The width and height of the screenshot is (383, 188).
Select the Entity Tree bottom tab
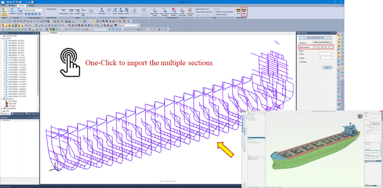5,114
